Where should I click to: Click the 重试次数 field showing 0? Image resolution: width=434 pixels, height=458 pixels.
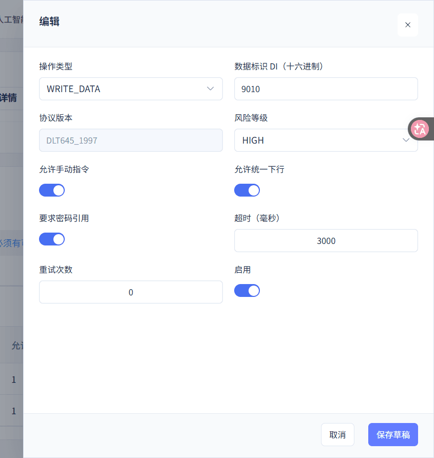131,292
